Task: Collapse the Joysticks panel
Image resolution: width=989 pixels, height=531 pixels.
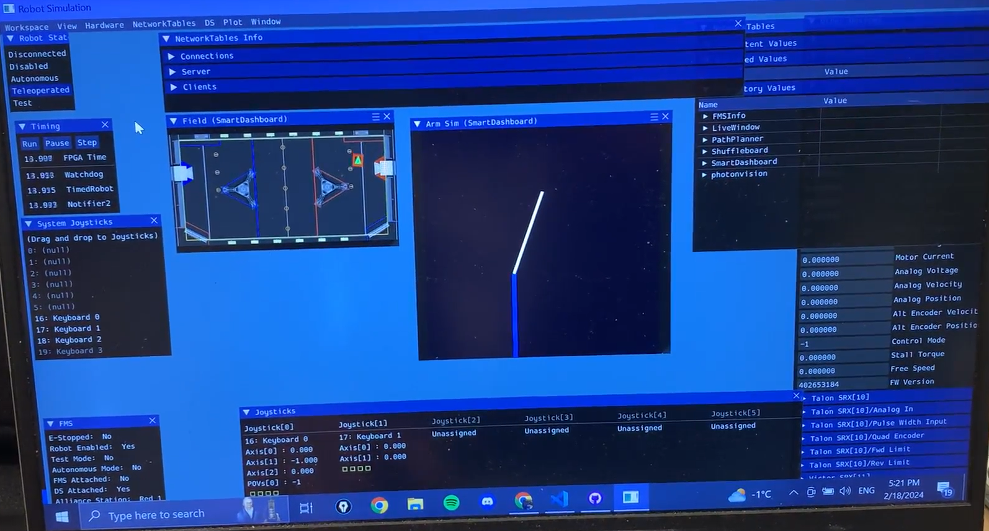Action: [x=246, y=412]
